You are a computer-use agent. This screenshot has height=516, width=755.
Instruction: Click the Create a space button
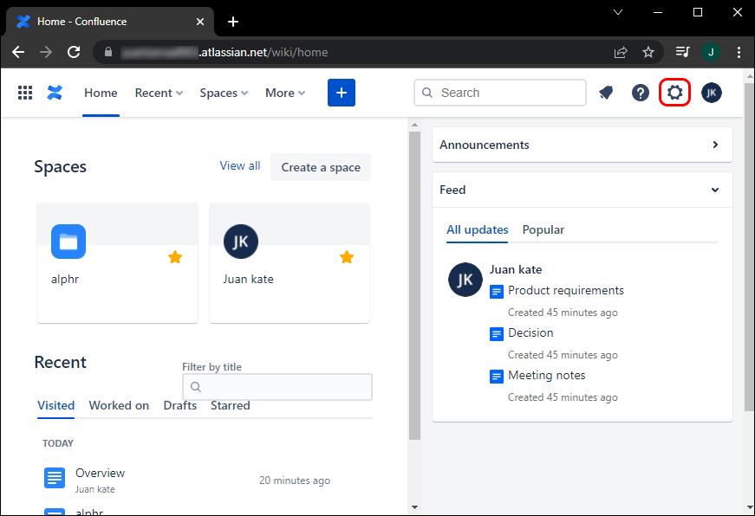[321, 167]
